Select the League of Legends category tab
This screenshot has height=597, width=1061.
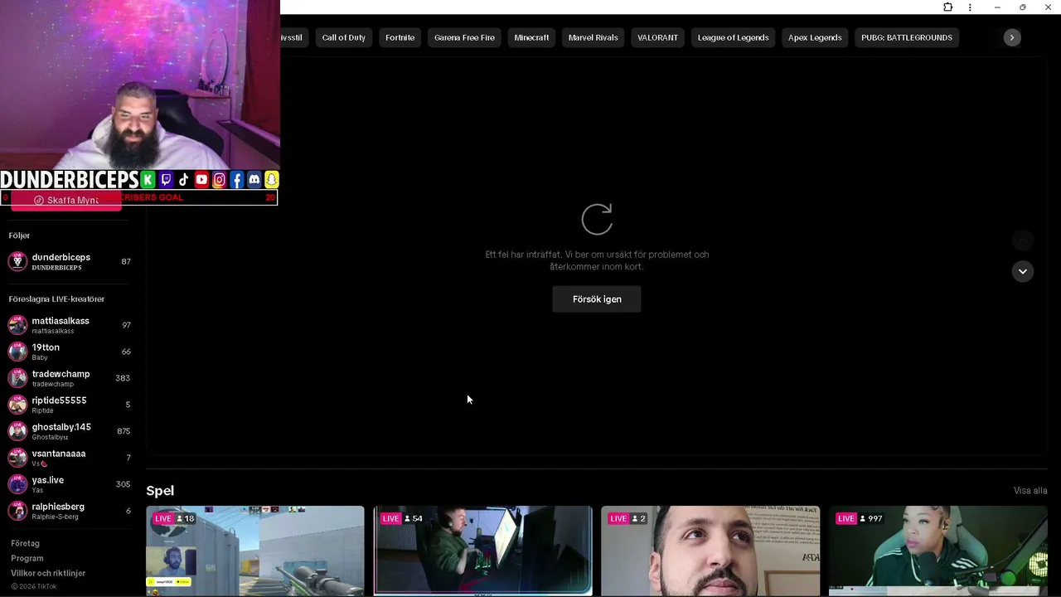point(733,37)
